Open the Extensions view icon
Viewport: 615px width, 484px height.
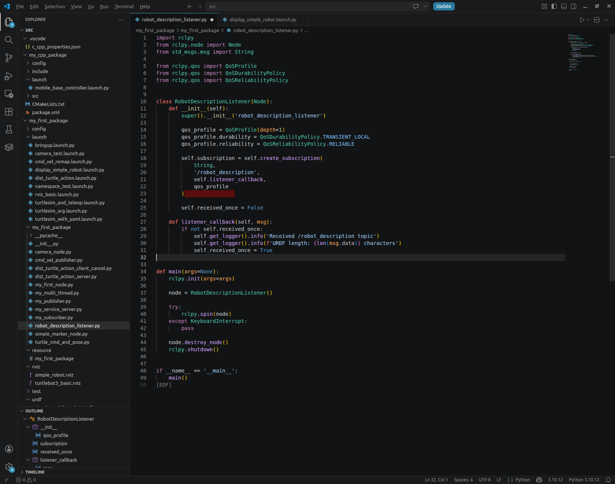tap(9, 111)
